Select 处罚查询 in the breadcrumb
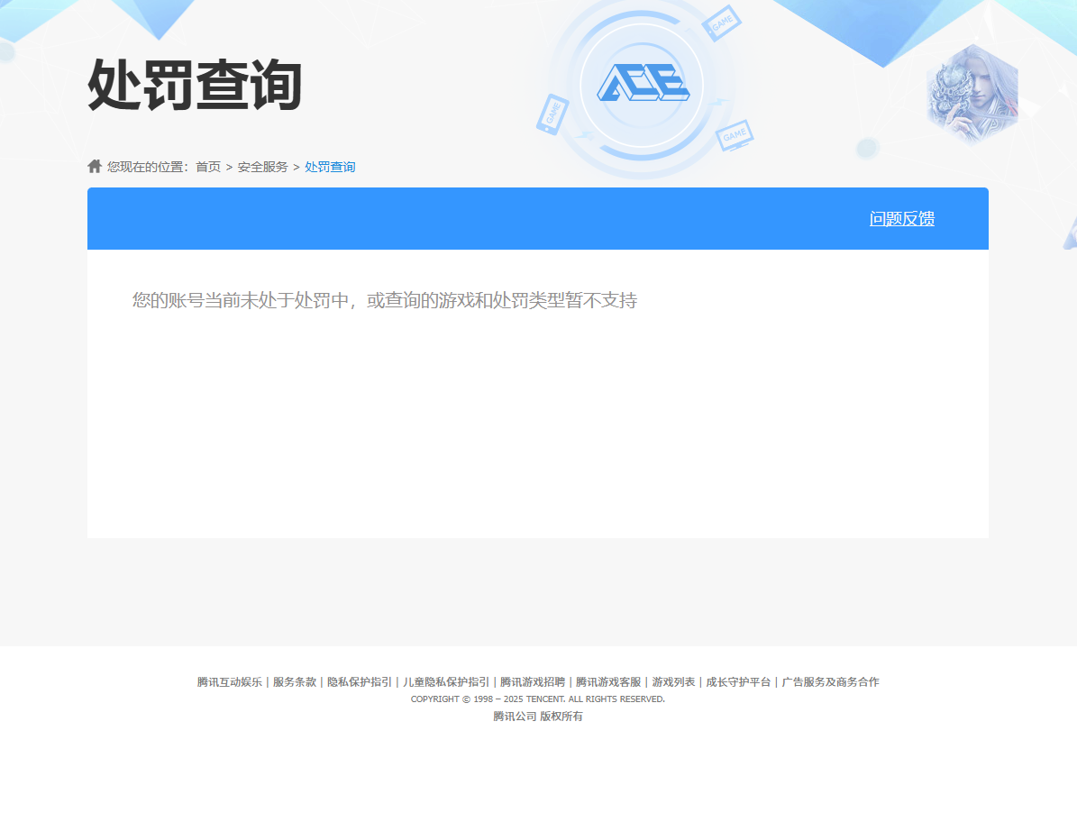 328,166
